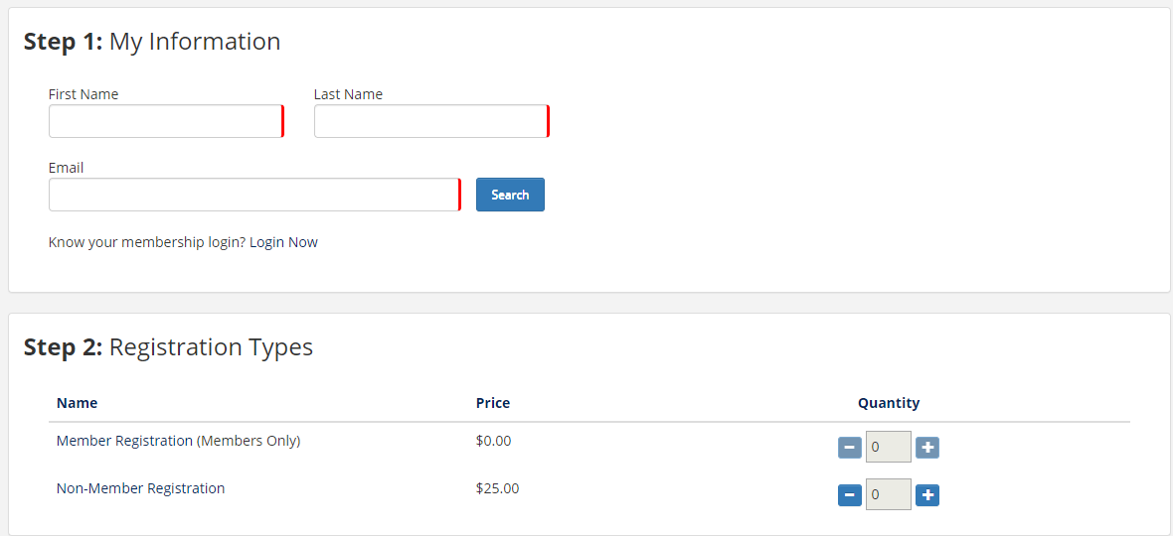
Task: Click the Name column header
Action: coord(77,403)
